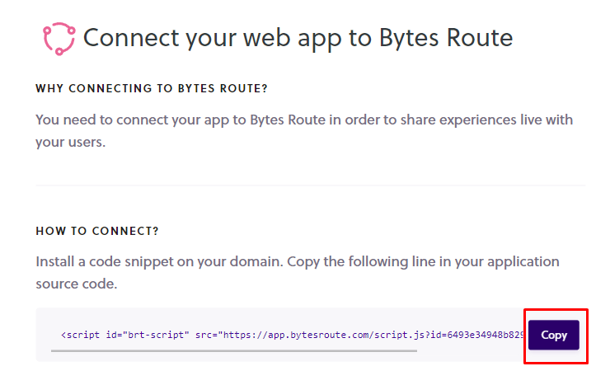Click the heading "Connect your web app to Bytes Route"
This screenshot has height=385, width=610.
coord(298,39)
